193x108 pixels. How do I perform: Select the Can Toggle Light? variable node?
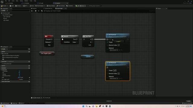pos(47,53)
